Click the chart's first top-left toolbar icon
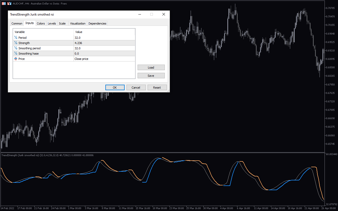 click(x=4, y=3)
